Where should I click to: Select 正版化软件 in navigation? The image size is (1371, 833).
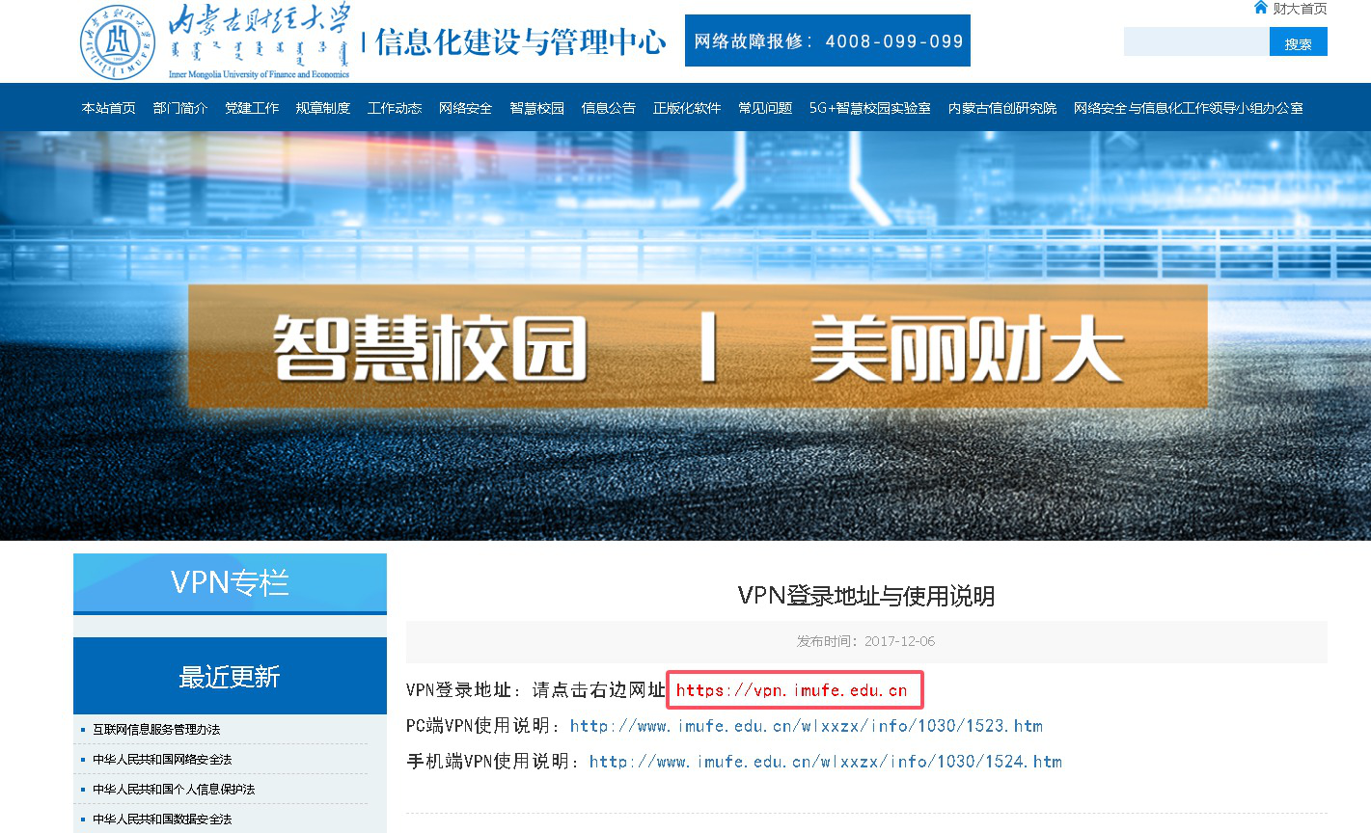point(686,108)
